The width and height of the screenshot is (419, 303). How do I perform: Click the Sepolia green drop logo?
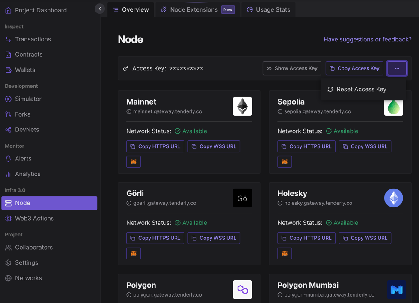[394, 108]
